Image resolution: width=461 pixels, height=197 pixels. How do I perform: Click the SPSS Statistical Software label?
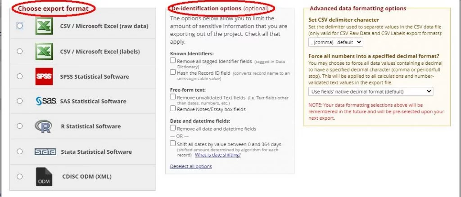click(x=95, y=76)
